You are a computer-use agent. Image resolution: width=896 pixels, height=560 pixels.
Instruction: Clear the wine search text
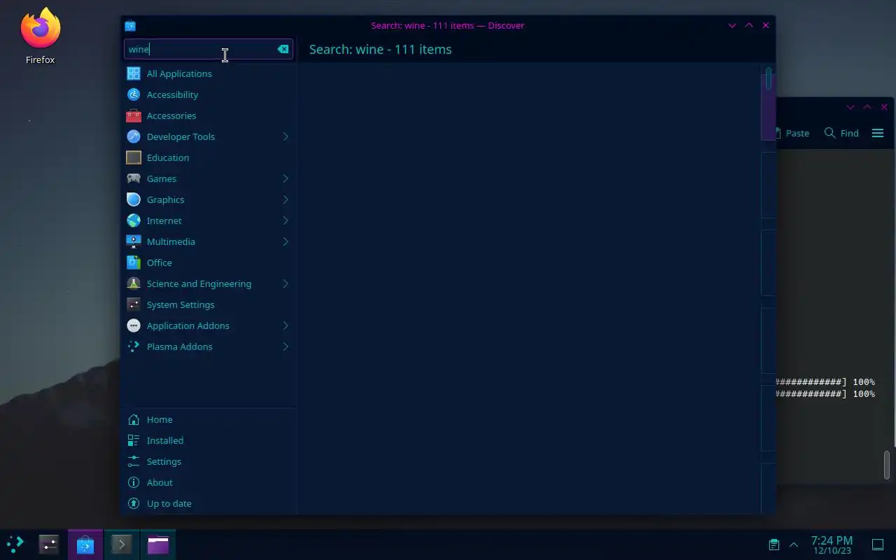point(283,49)
